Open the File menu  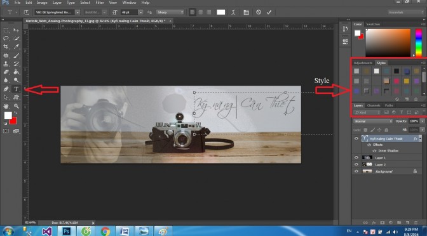(17, 3)
